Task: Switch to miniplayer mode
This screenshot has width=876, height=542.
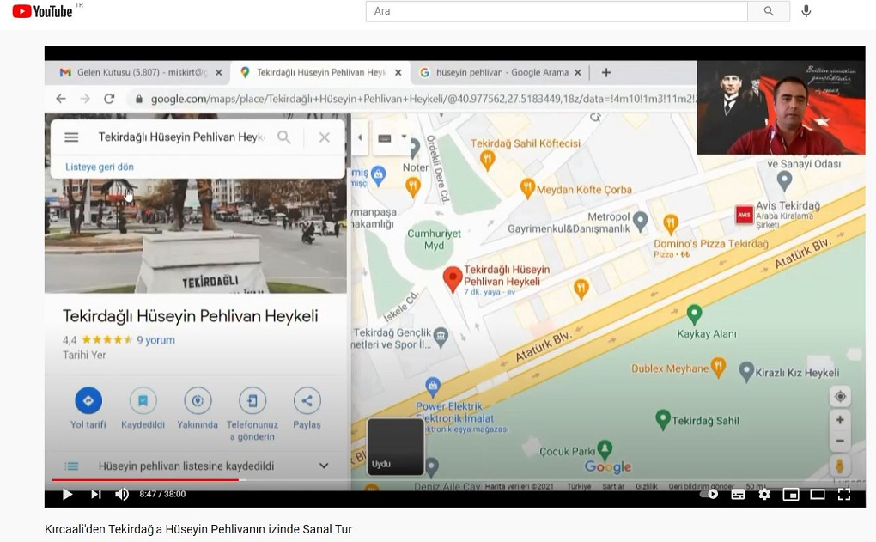Action: [790, 494]
